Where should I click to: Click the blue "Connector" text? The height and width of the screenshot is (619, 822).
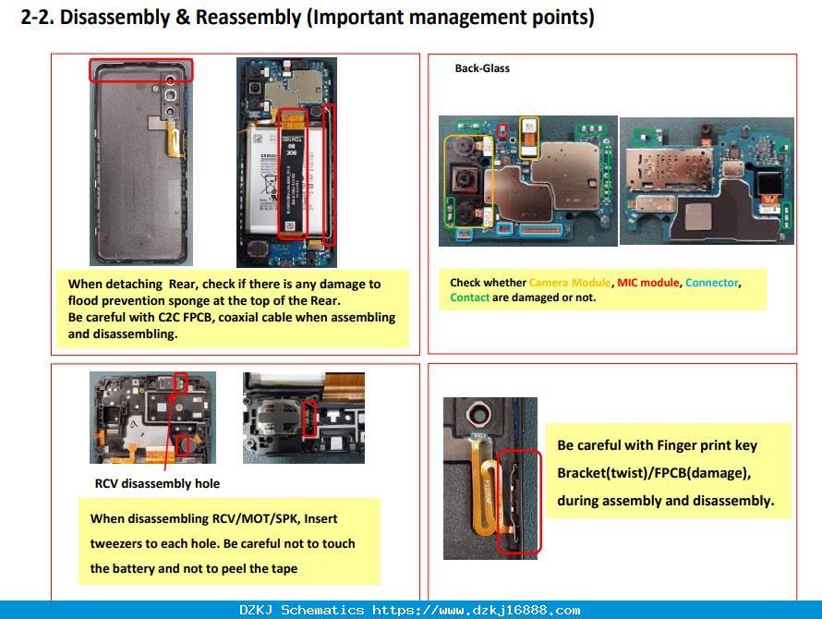point(711,283)
